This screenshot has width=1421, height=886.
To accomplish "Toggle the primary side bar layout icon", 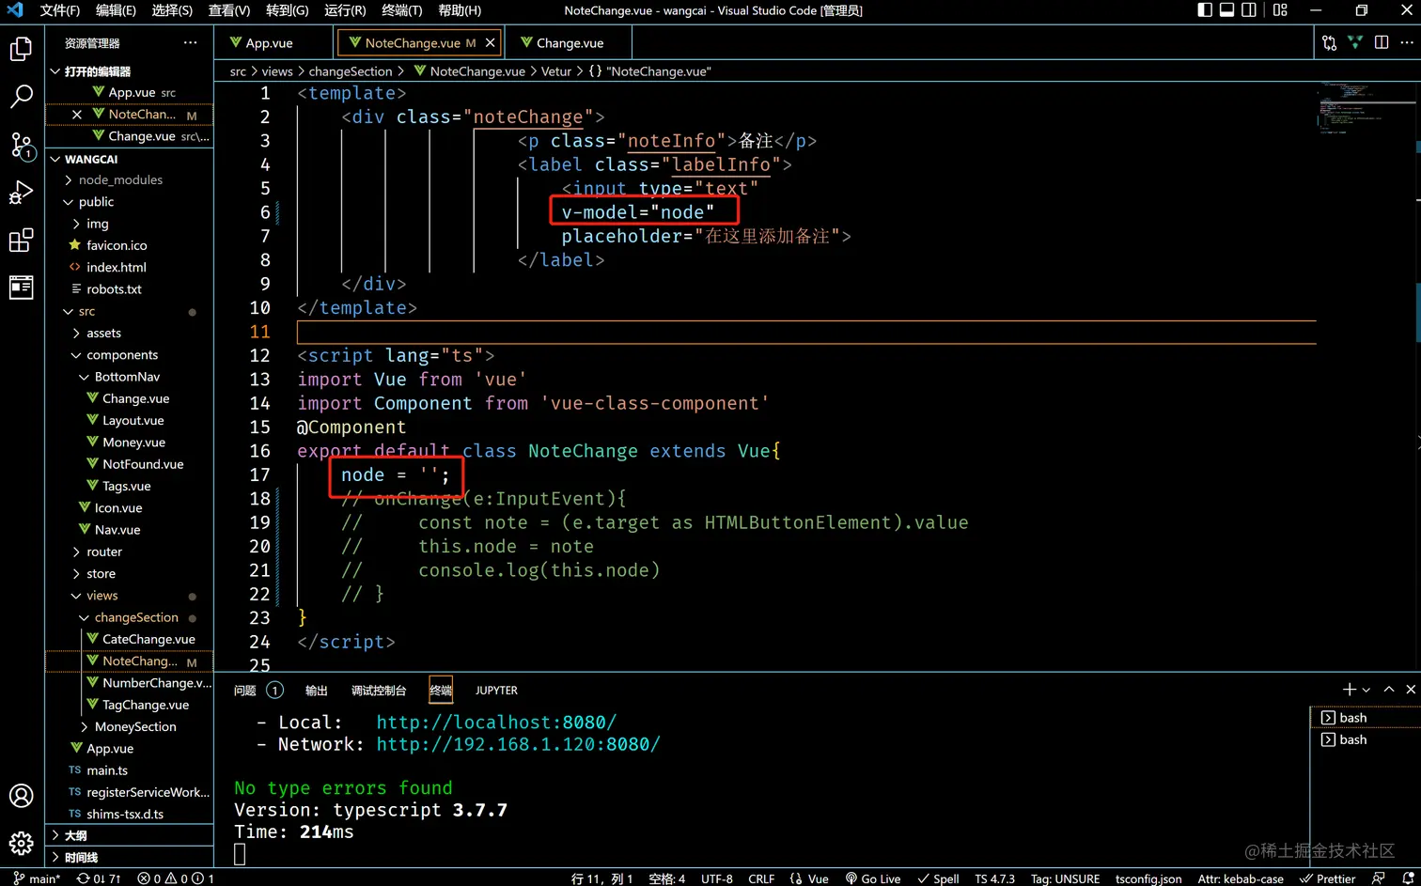I will [x=1205, y=10].
